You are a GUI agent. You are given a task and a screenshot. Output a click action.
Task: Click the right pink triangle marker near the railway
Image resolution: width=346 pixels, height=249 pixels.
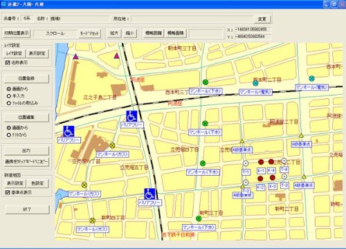tap(117, 55)
